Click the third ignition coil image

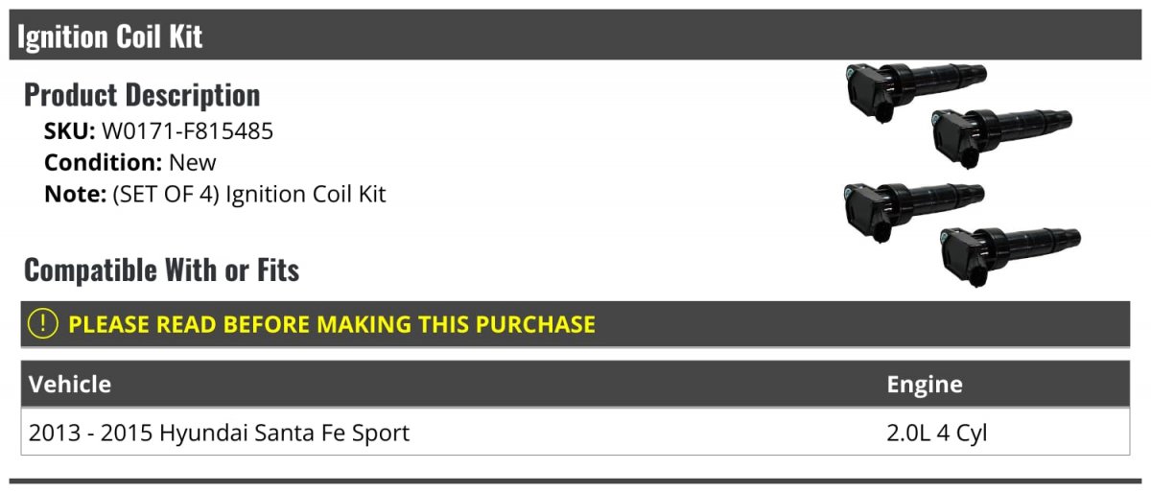pyautogui.click(x=914, y=208)
